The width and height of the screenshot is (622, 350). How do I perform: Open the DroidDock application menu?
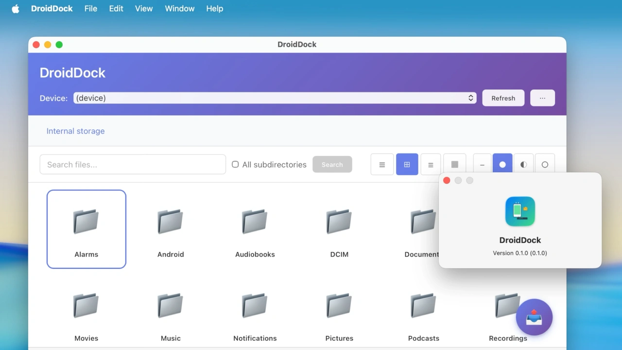[52, 8]
